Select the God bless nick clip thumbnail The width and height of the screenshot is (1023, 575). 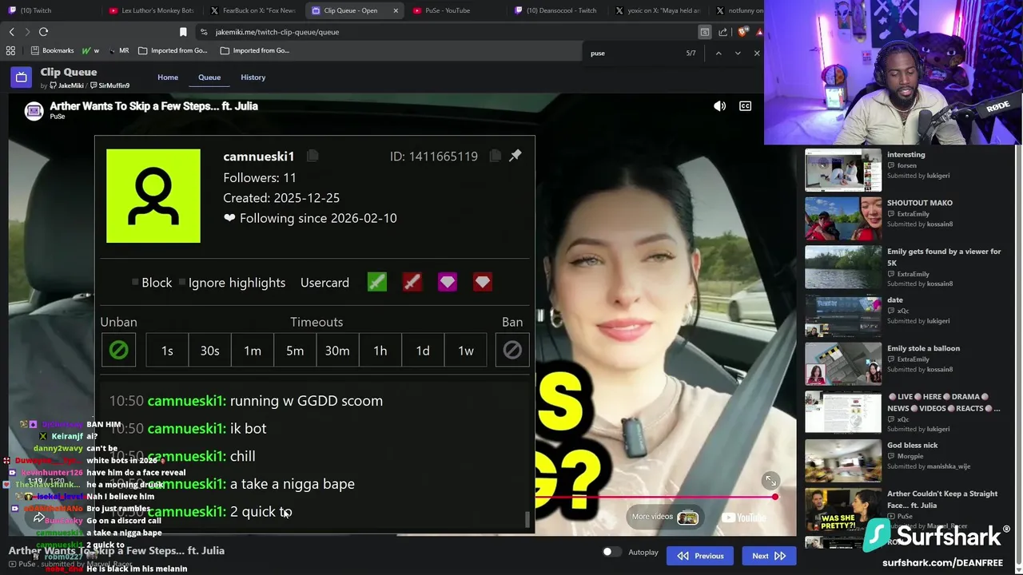tap(843, 460)
